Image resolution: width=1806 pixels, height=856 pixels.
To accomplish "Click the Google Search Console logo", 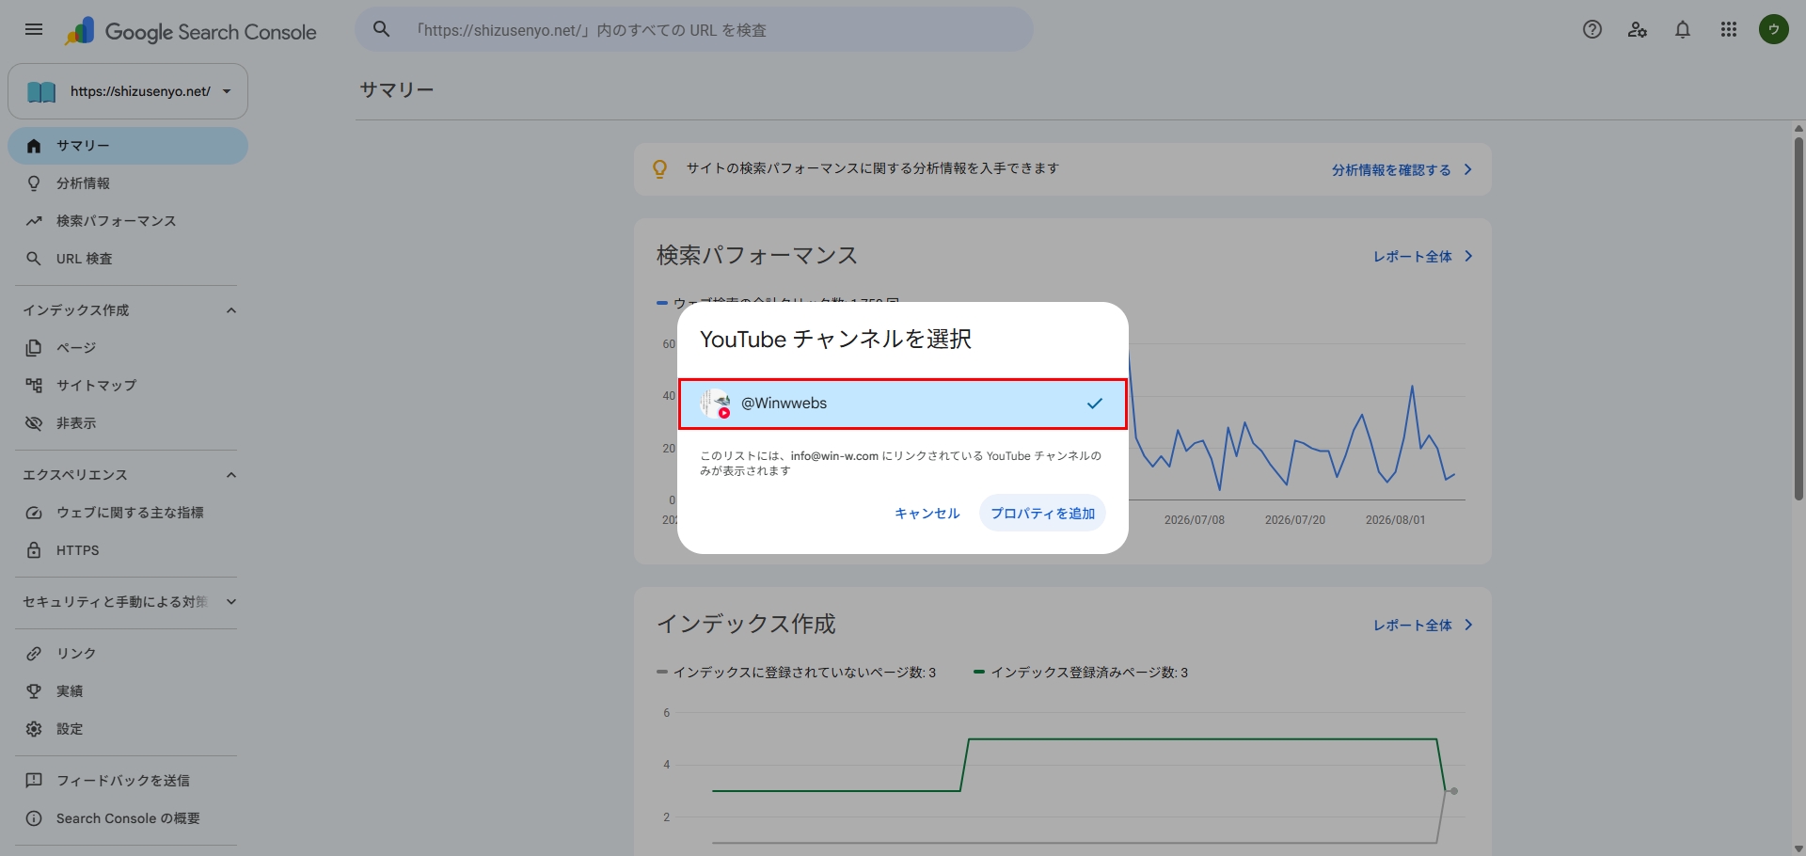I will [x=191, y=31].
